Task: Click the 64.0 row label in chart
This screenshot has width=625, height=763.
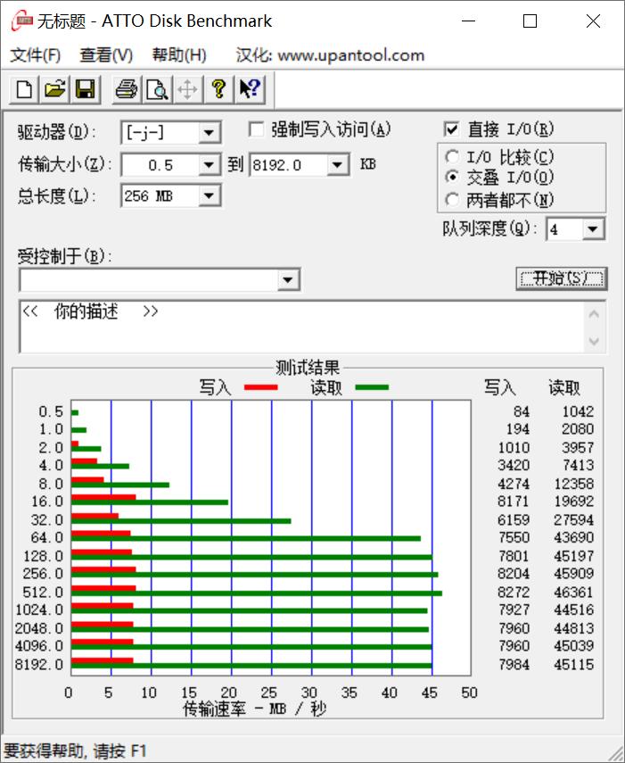Action: pyautogui.click(x=47, y=538)
